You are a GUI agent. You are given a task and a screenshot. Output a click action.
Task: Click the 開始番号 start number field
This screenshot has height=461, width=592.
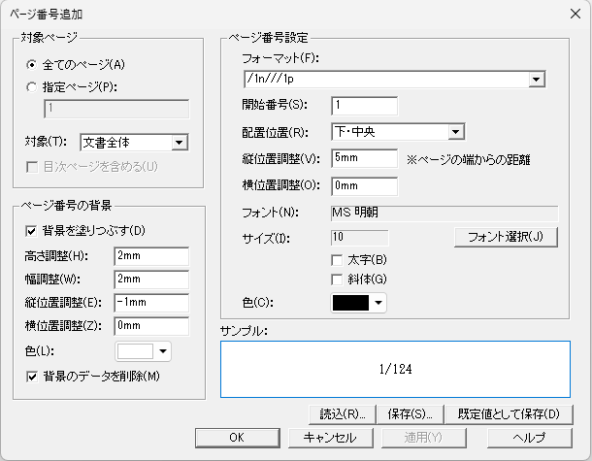tap(363, 106)
